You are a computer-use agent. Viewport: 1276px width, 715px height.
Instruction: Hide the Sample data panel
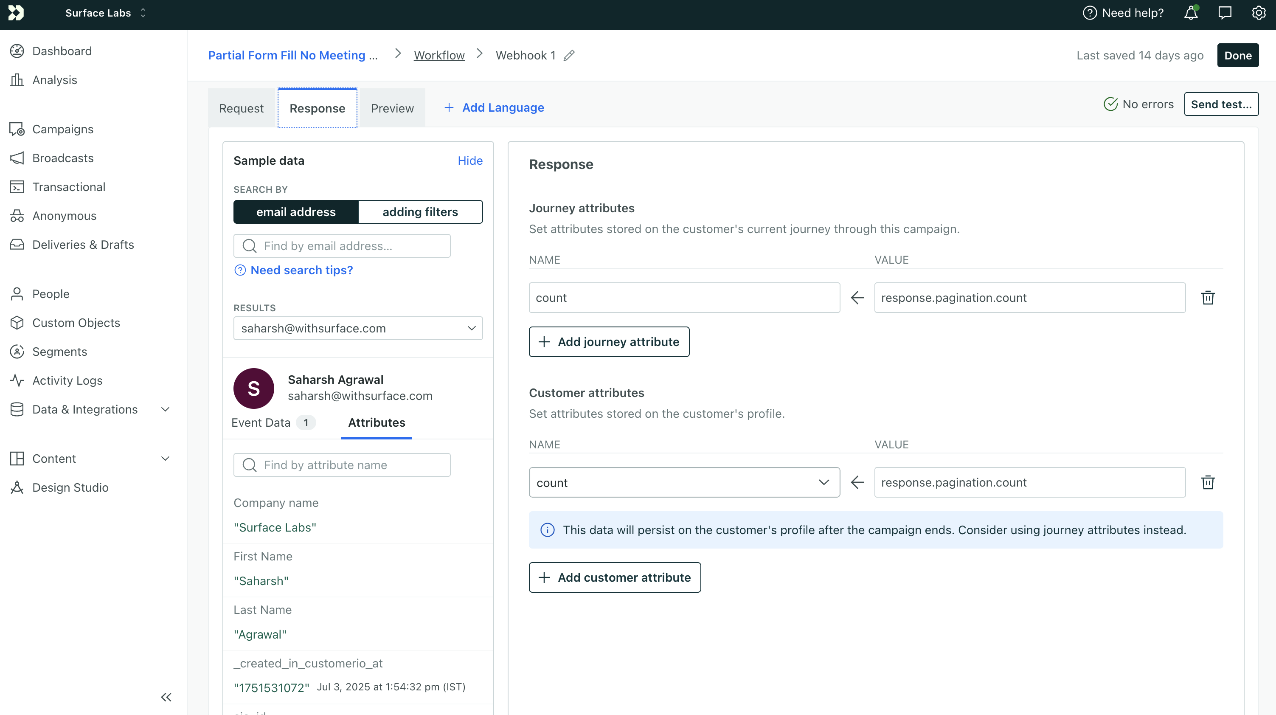pyautogui.click(x=469, y=160)
